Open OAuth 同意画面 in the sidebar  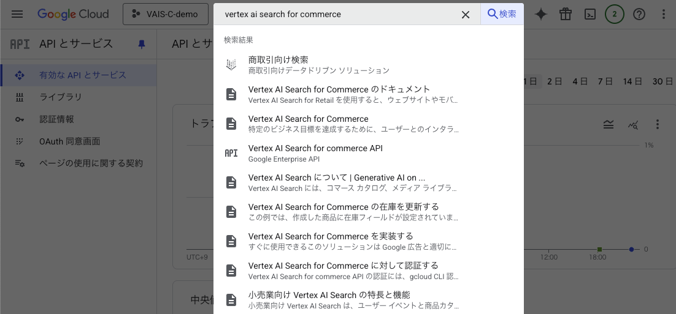point(78,141)
